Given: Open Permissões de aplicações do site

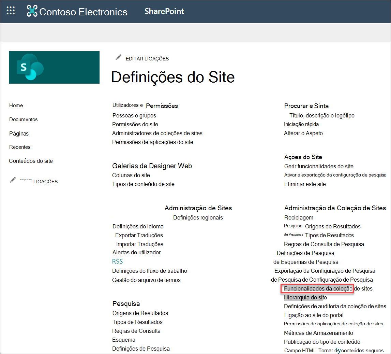Looking at the screenshot, I should point(153,142).
